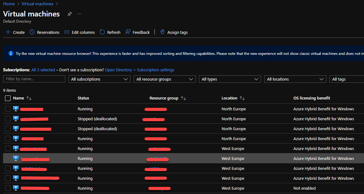
Task: Click the Virtual machines breadcrumb link
Action: pos(37,4)
